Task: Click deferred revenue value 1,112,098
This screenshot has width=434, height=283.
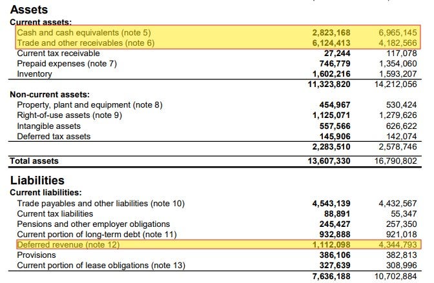Action: coord(331,245)
